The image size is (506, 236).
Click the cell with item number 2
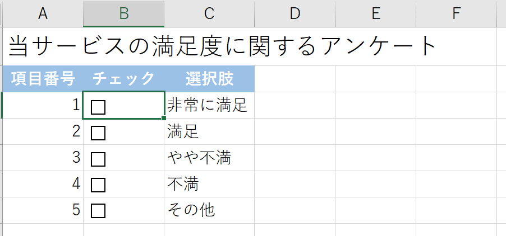tap(43, 133)
